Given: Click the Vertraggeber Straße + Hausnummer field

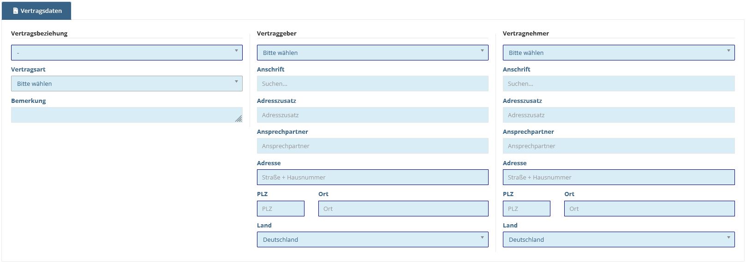Looking at the screenshot, I should point(373,177).
